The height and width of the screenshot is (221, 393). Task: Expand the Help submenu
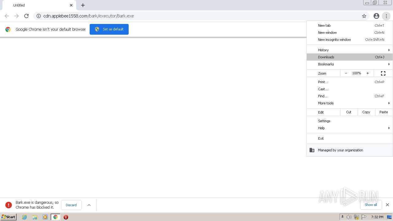point(350,128)
